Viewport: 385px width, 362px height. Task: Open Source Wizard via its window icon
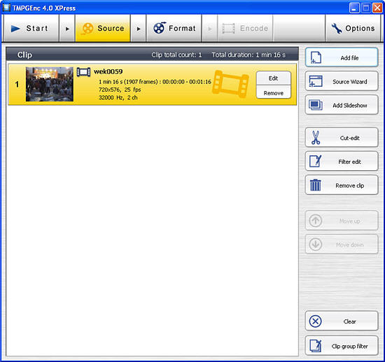click(x=316, y=81)
